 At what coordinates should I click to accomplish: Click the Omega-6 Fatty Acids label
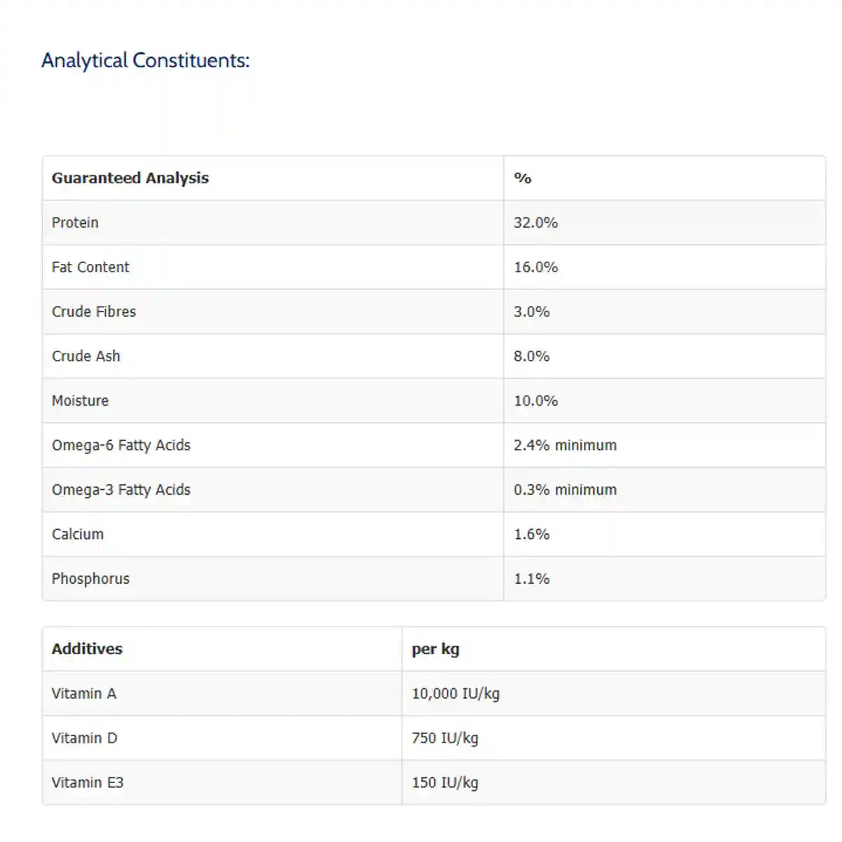click(121, 445)
